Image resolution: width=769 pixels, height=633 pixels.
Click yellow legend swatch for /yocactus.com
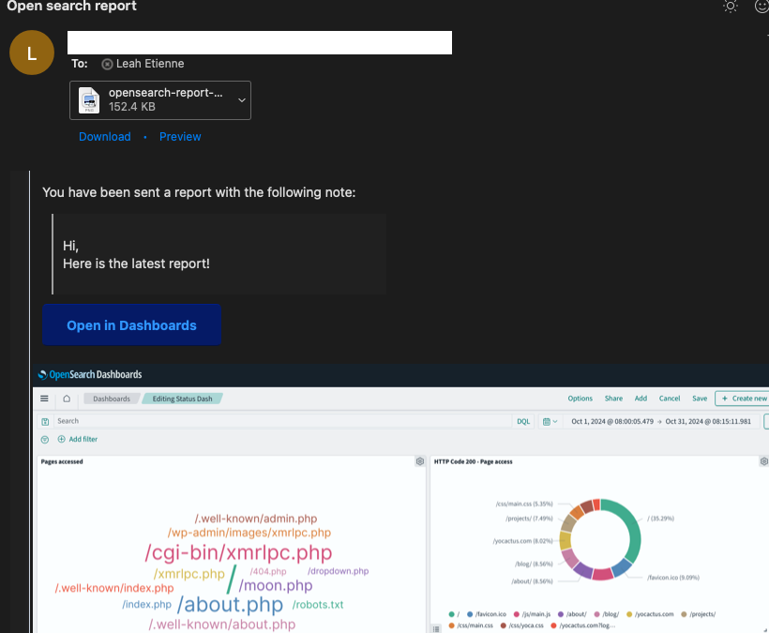[x=629, y=614]
